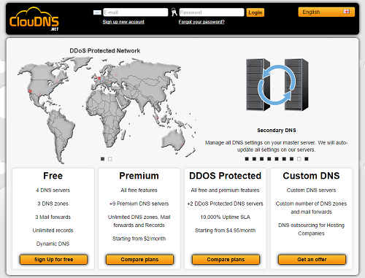
Task: Select the first map slide indicator dot
Action: click(102, 159)
